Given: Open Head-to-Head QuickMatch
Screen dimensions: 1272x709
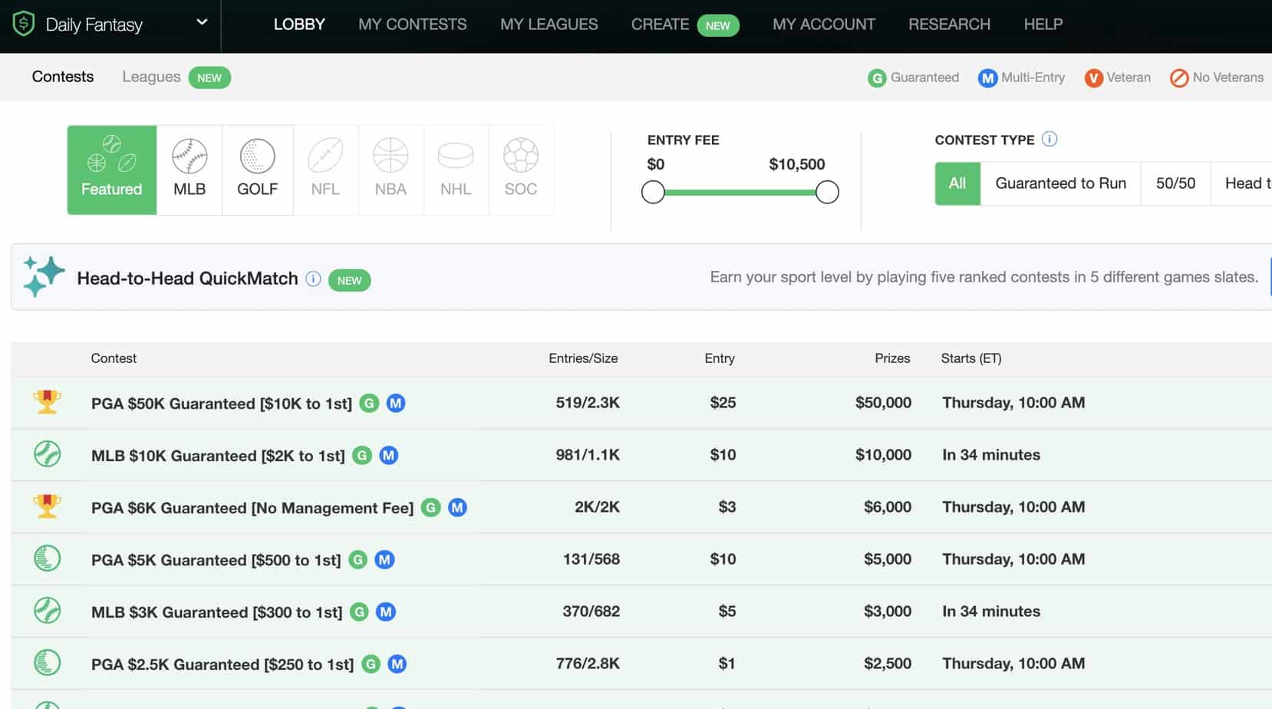Looking at the screenshot, I should [187, 279].
